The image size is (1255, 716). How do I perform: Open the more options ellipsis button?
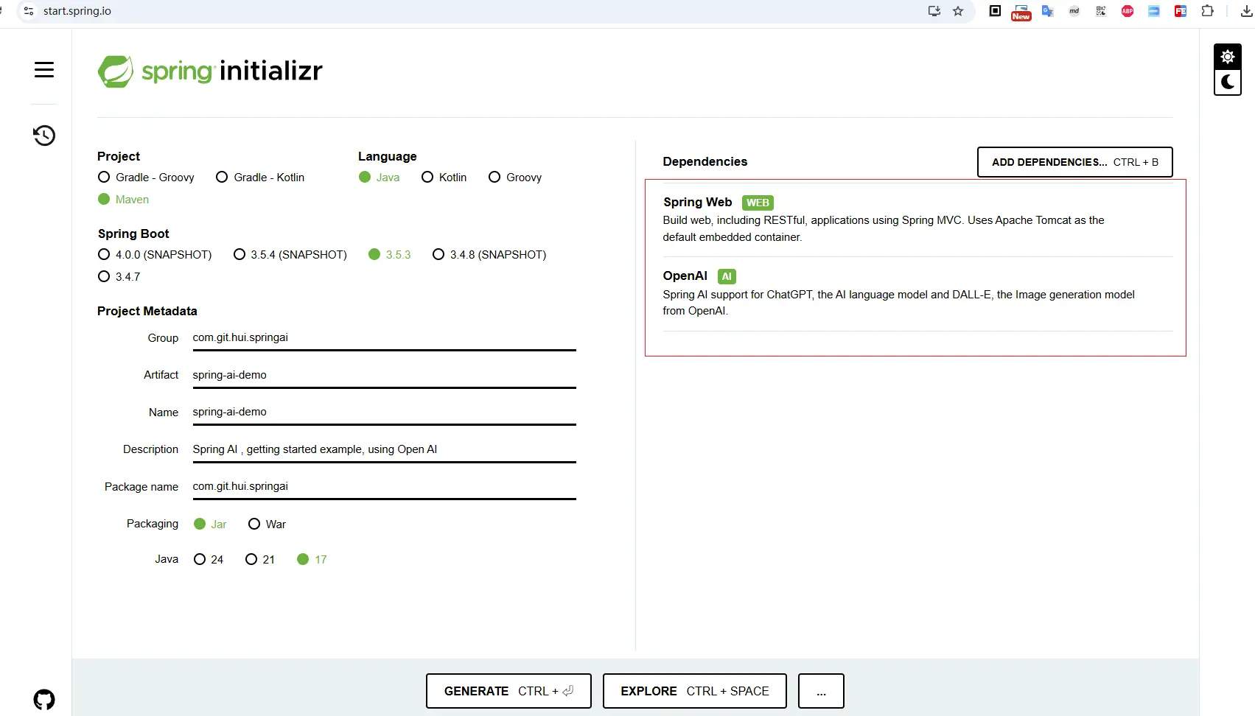click(821, 691)
